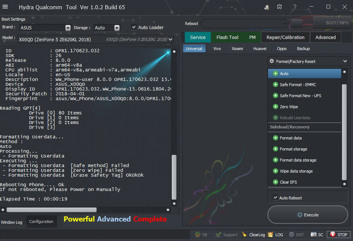Click the horizontal log scrollbar thumb
353x241 pixels.
51,210
